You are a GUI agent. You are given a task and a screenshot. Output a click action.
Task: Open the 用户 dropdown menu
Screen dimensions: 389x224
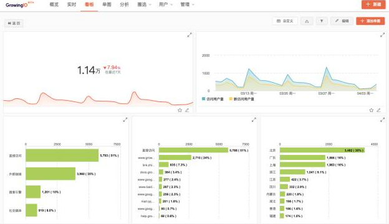tap(166, 4)
